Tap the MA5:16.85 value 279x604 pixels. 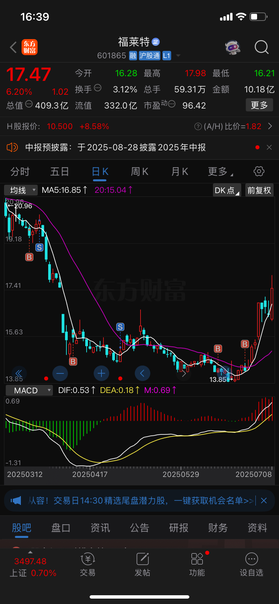tap(65, 190)
